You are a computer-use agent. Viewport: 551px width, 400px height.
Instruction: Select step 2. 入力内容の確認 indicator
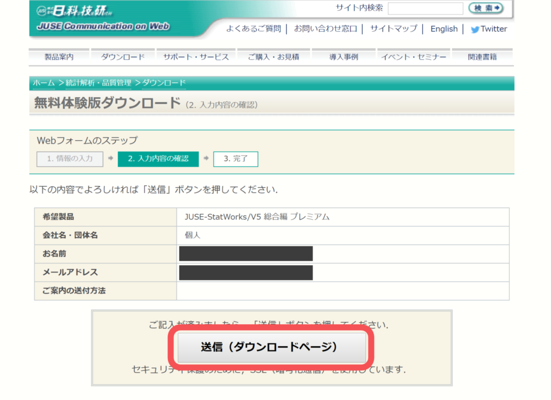(x=158, y=159)
